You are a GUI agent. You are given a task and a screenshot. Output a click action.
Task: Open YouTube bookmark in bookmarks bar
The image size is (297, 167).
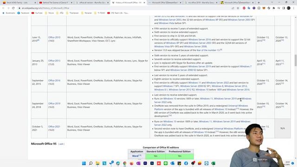point(37,13)
